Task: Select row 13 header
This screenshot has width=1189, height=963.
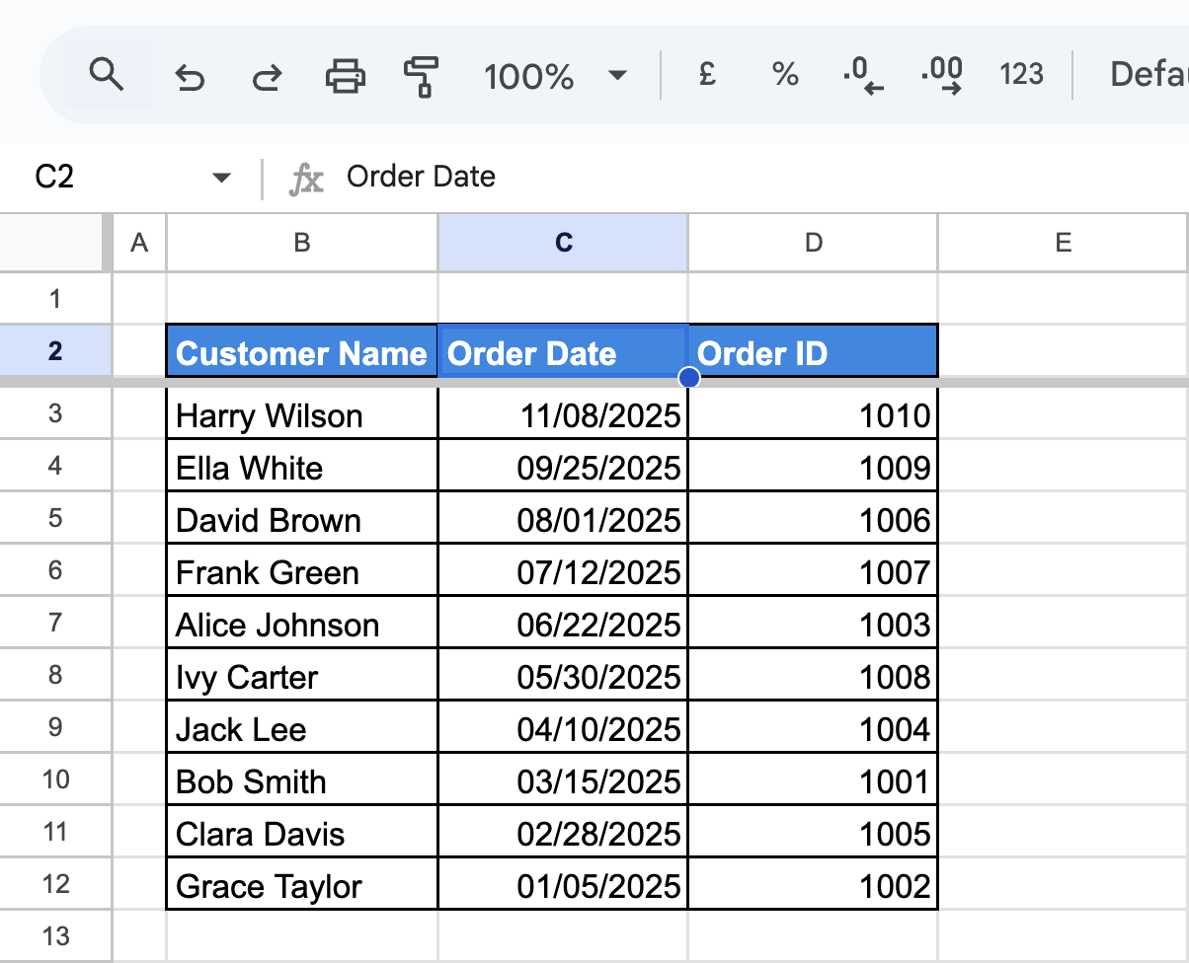Action: click(55, 935)
